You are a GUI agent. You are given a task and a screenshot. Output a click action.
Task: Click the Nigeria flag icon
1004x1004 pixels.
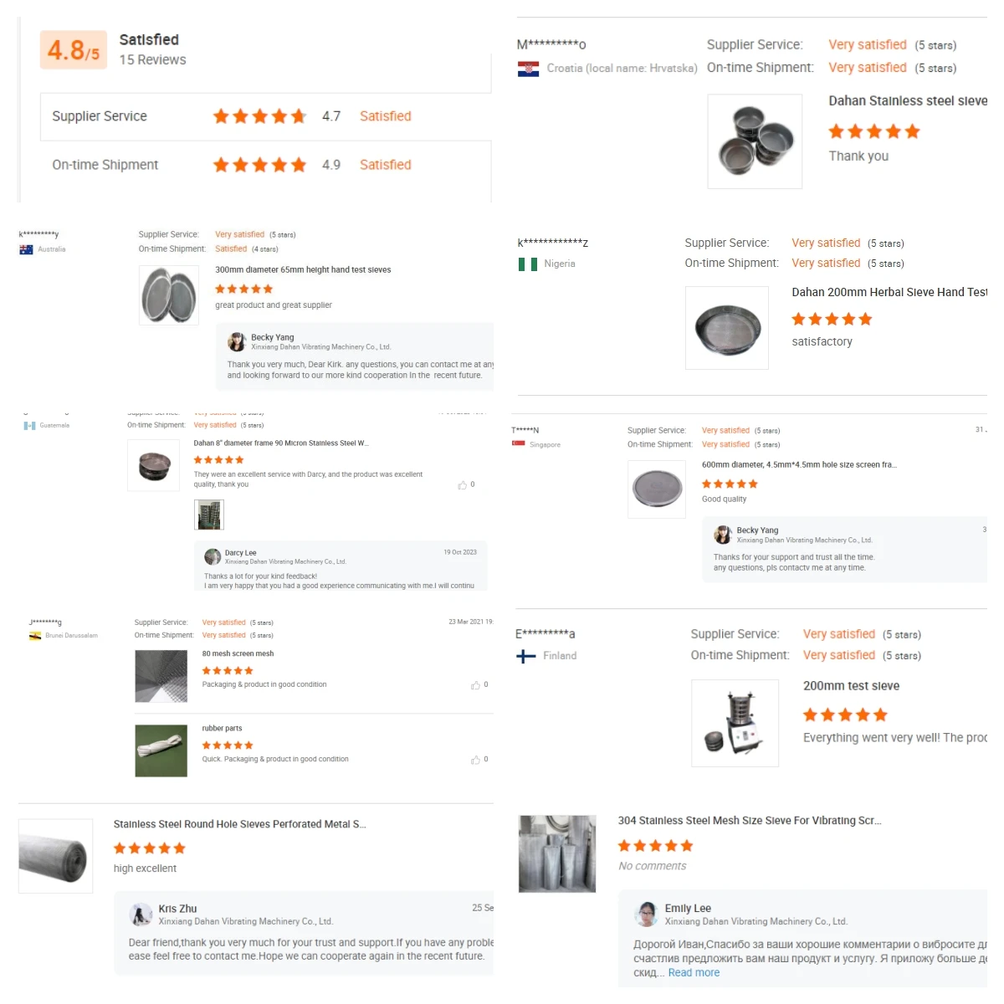527,264
